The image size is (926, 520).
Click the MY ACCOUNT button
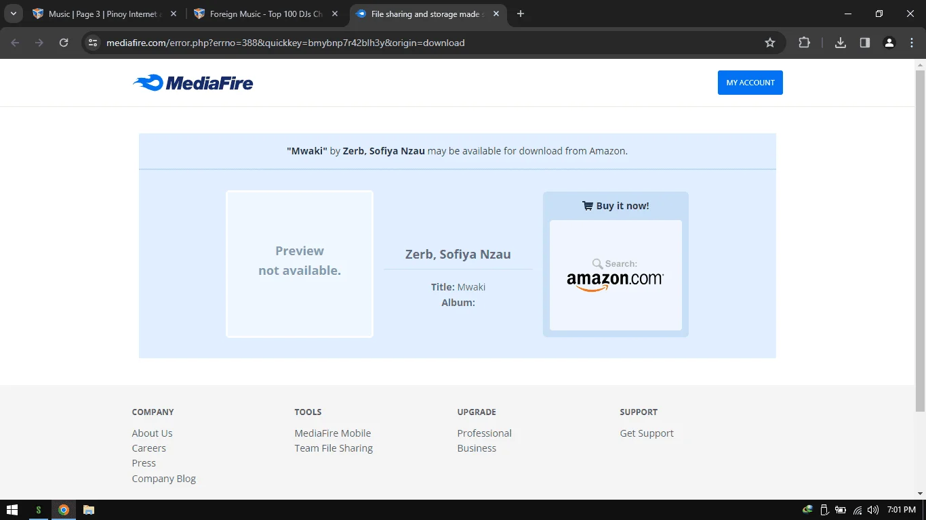[x=750, y=83]
